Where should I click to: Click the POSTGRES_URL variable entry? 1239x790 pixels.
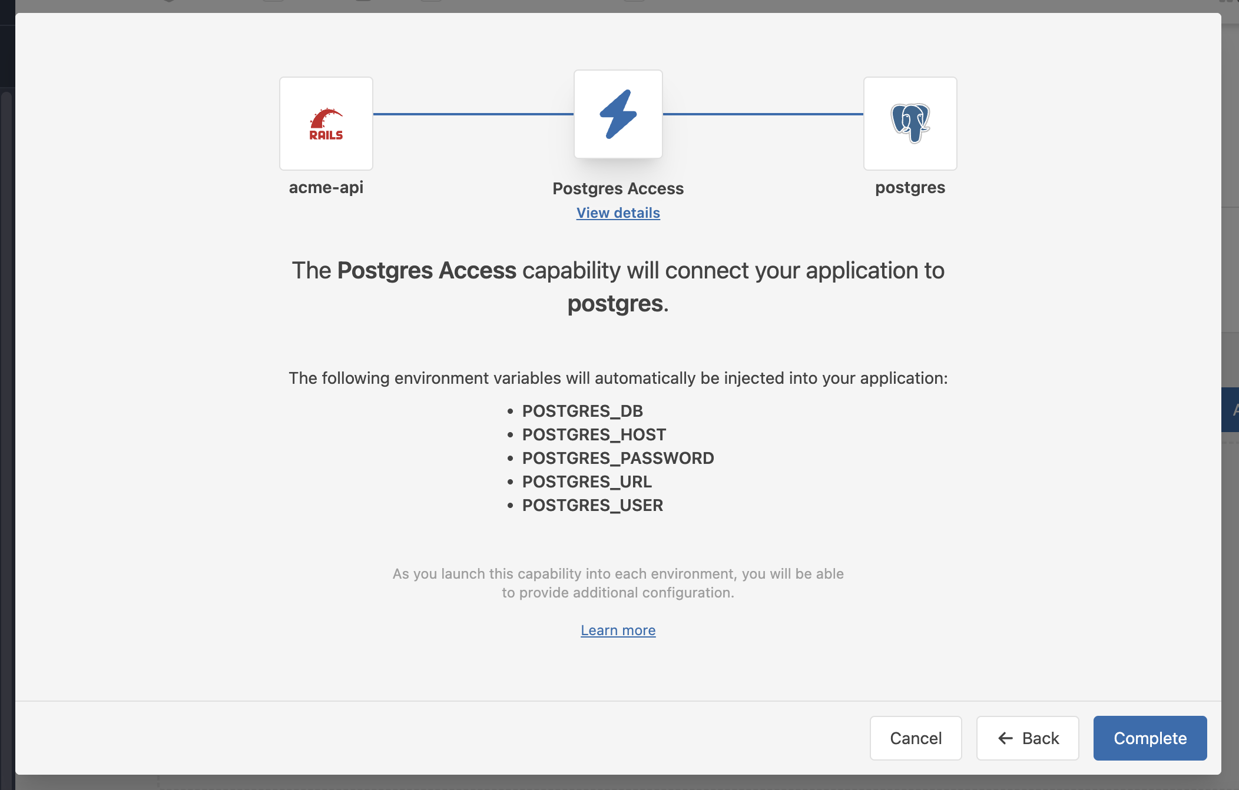coord(587,482)
